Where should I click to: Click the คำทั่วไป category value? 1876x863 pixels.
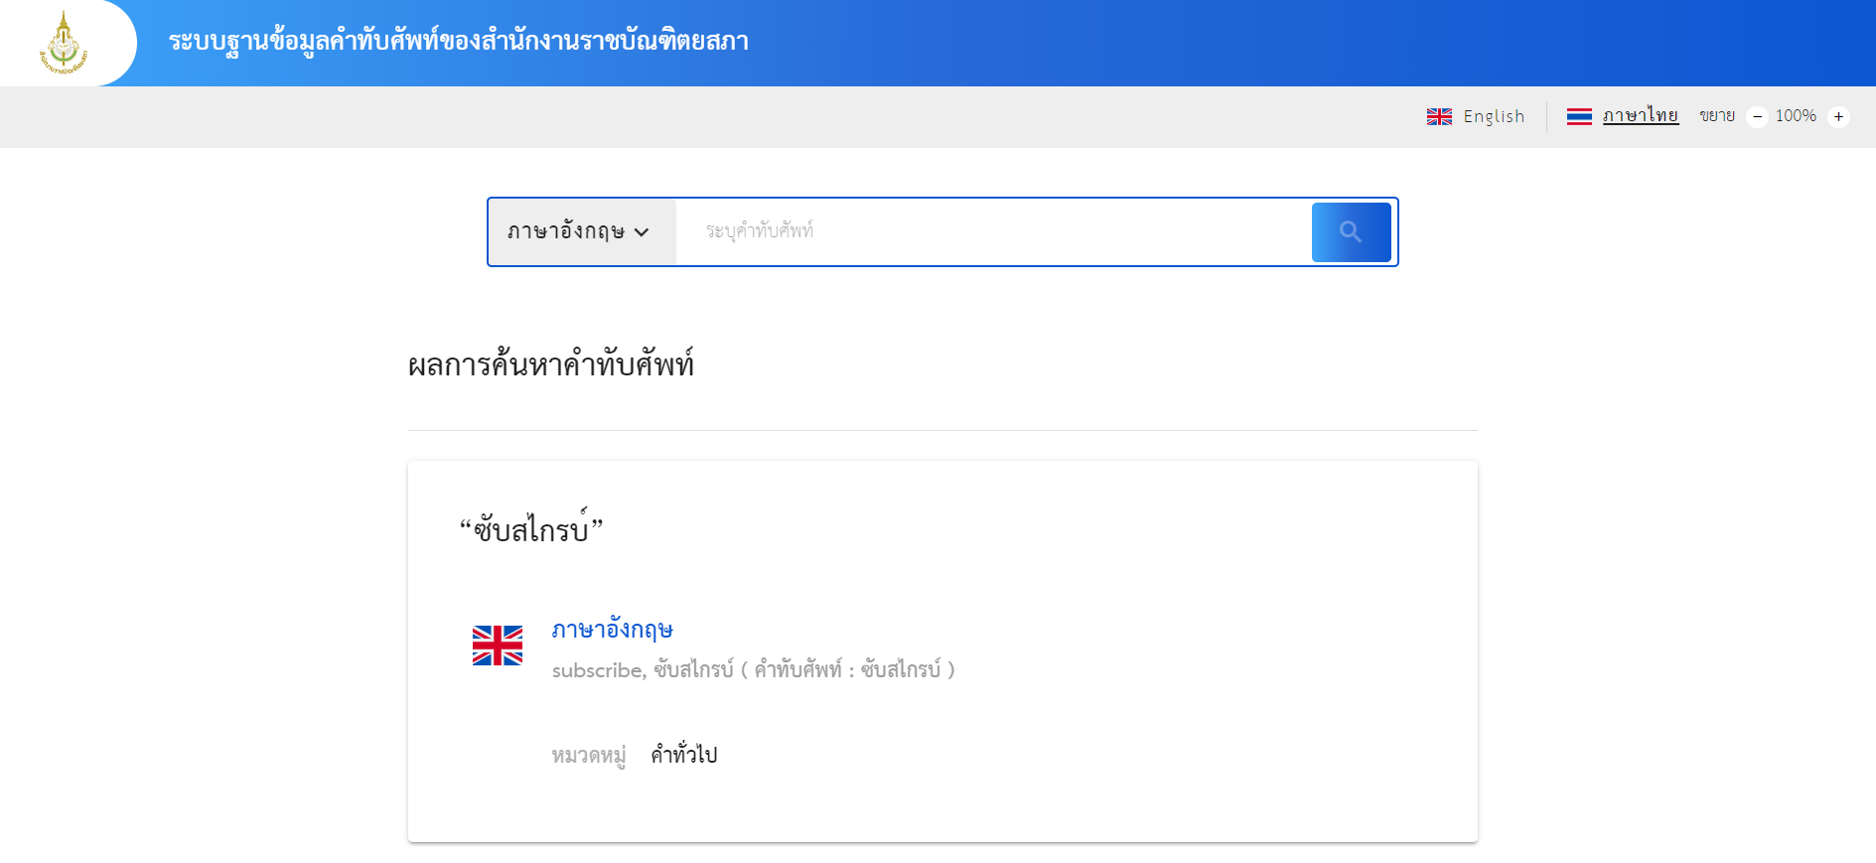[683, 755]
